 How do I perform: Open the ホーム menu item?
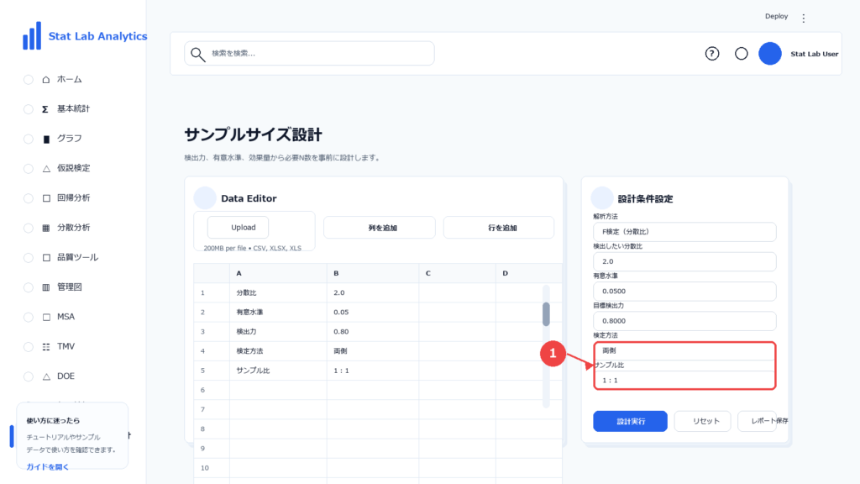tap(70, 80)
